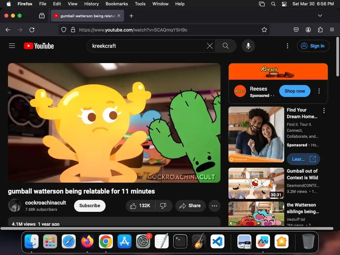Open Visual Studio Code from Dock
The width and height of the screenshot is (340, 255).
click(x=217, y=241)
